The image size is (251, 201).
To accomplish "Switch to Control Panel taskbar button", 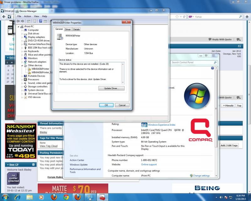I will (90, 197).
